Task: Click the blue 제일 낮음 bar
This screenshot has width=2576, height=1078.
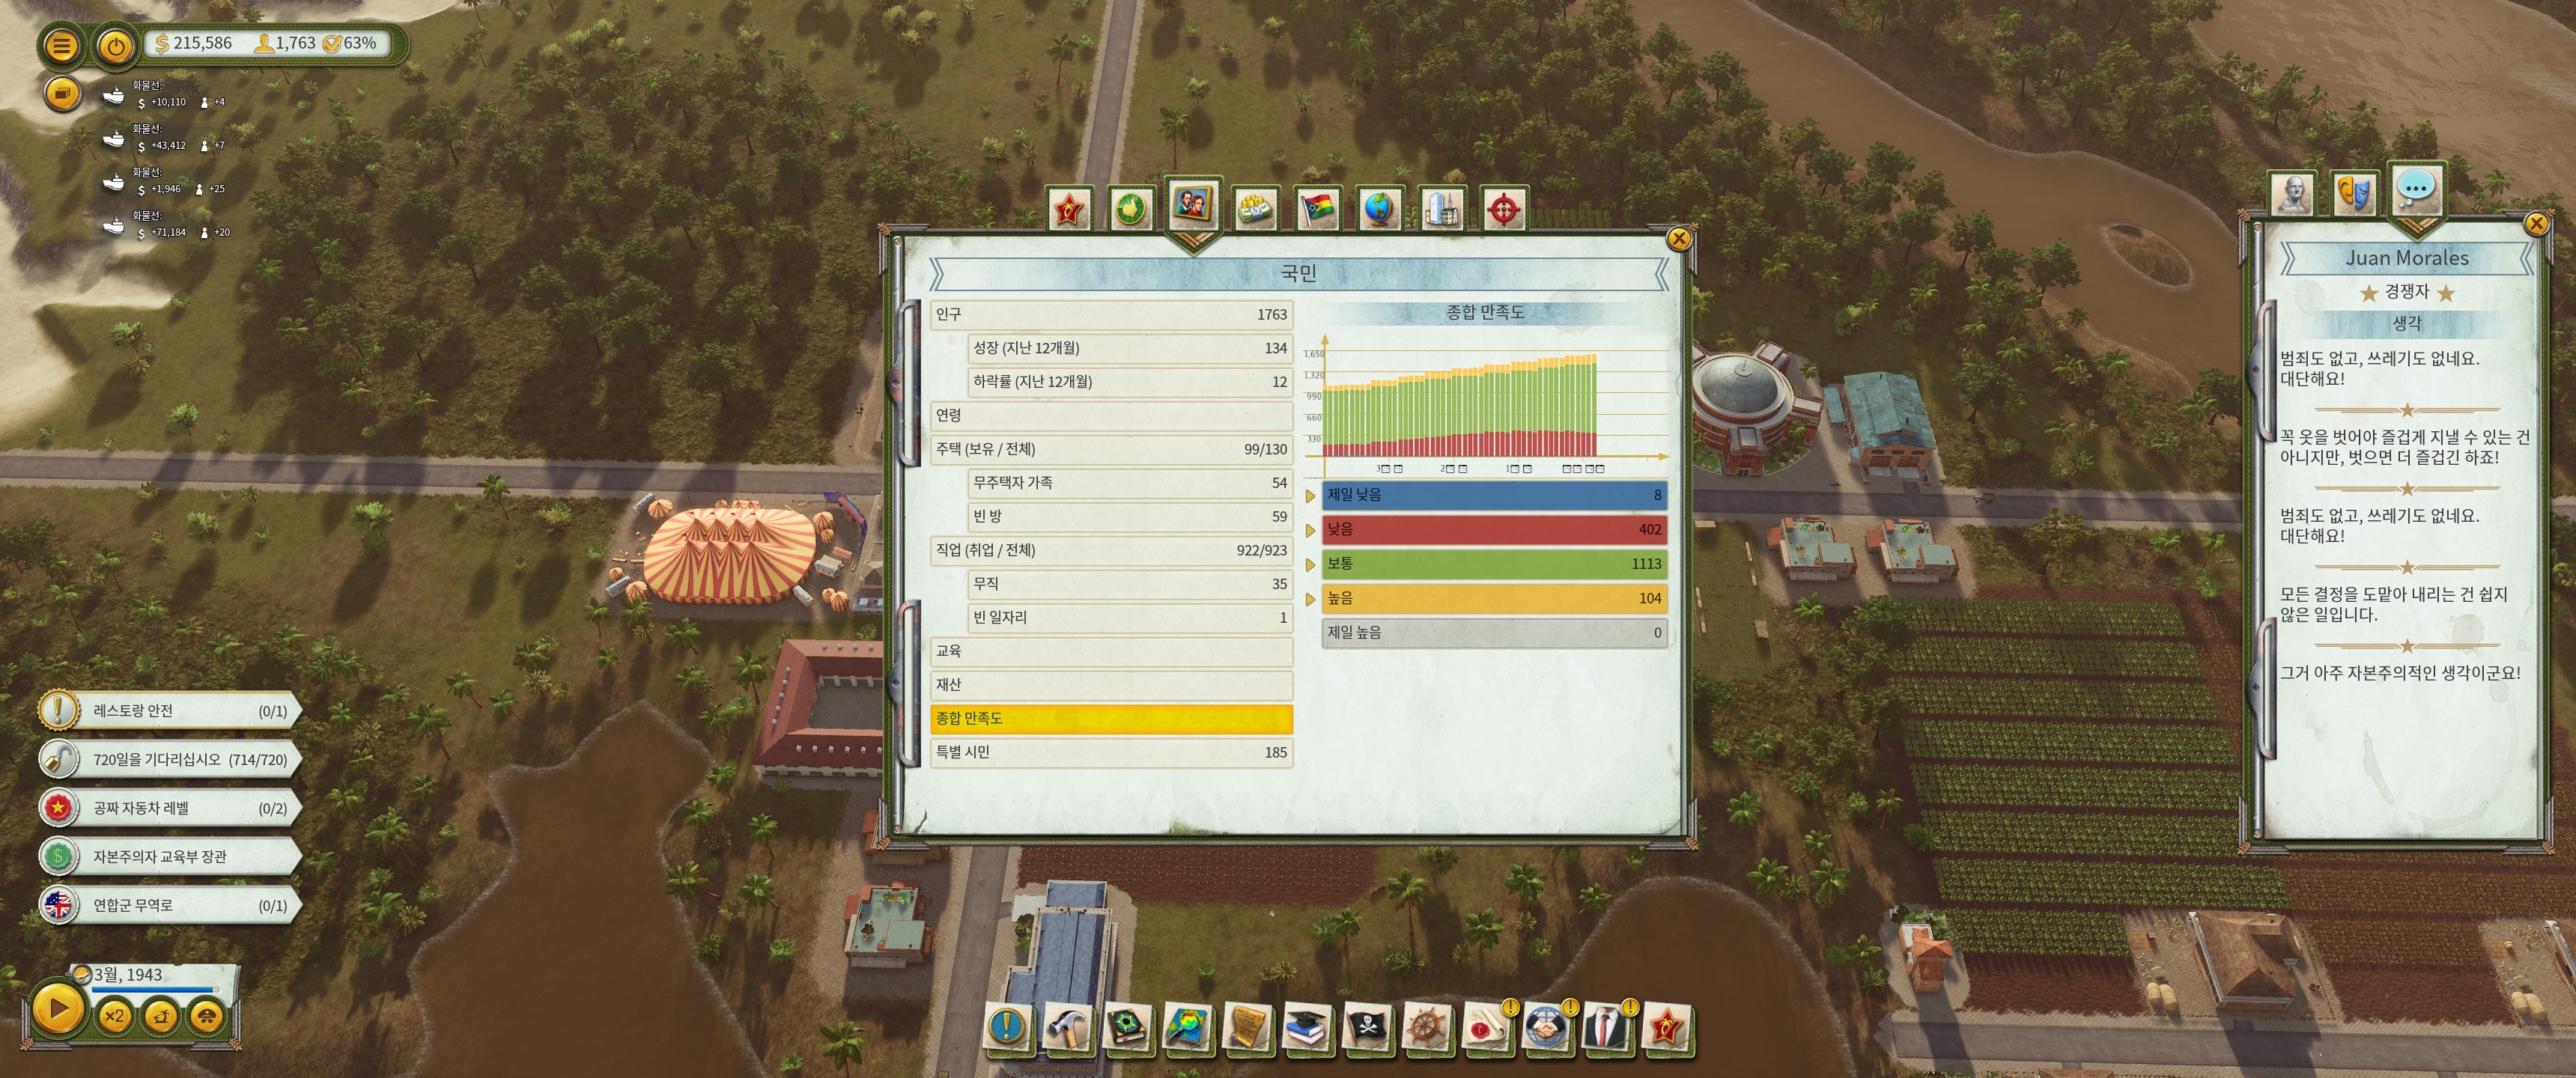Action: (x=1493, y=495)
